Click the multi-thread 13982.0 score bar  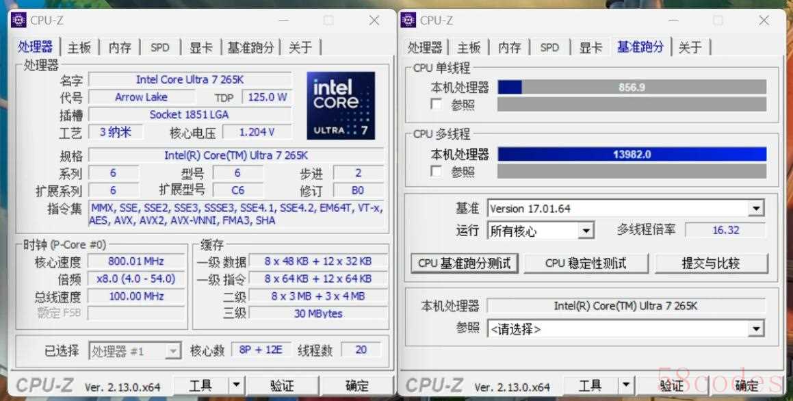(632, 155)
